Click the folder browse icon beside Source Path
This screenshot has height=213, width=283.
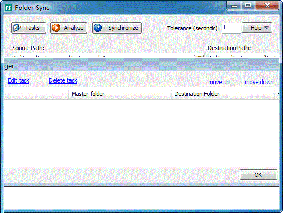(199, 56)
